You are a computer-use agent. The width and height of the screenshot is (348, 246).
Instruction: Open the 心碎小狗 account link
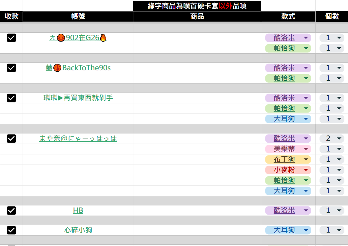(x=78, y=230)
